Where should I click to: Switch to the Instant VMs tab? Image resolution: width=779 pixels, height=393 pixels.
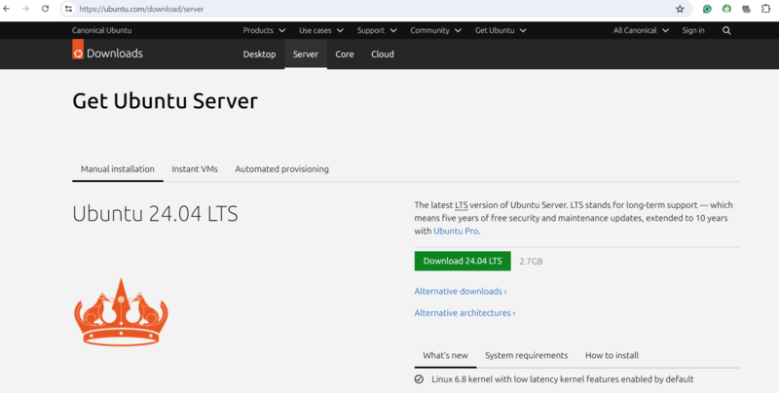coord(195,169)
